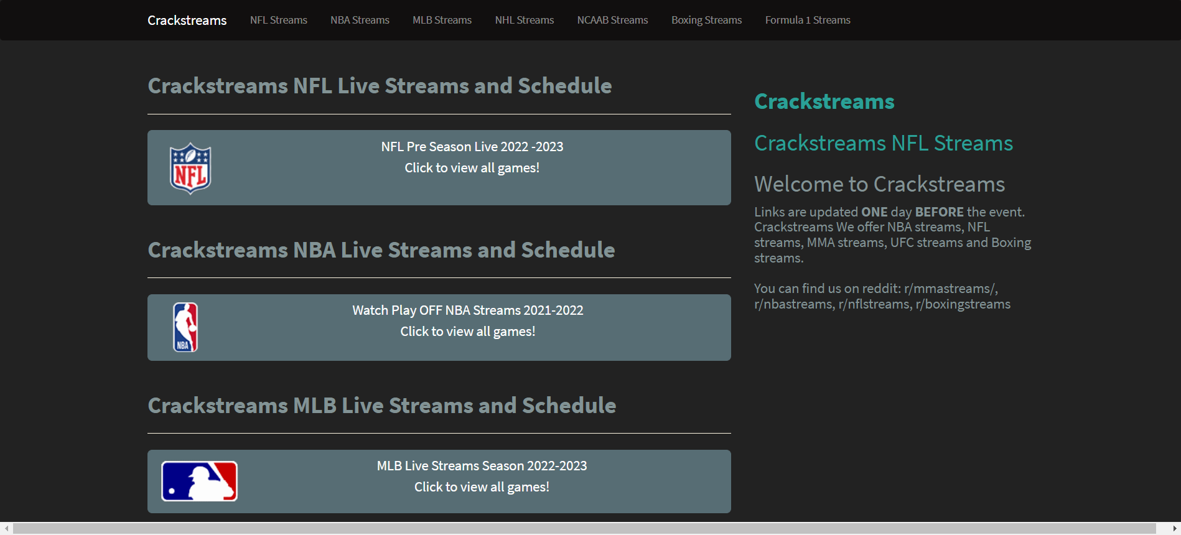1181x535 pixels.
Task: Click 'Links are updated ONE day BEFORE' text
Action: click(x=859, y=212)
